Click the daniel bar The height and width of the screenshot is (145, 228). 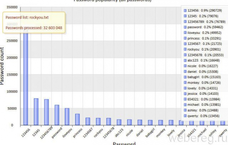[140, 123]
